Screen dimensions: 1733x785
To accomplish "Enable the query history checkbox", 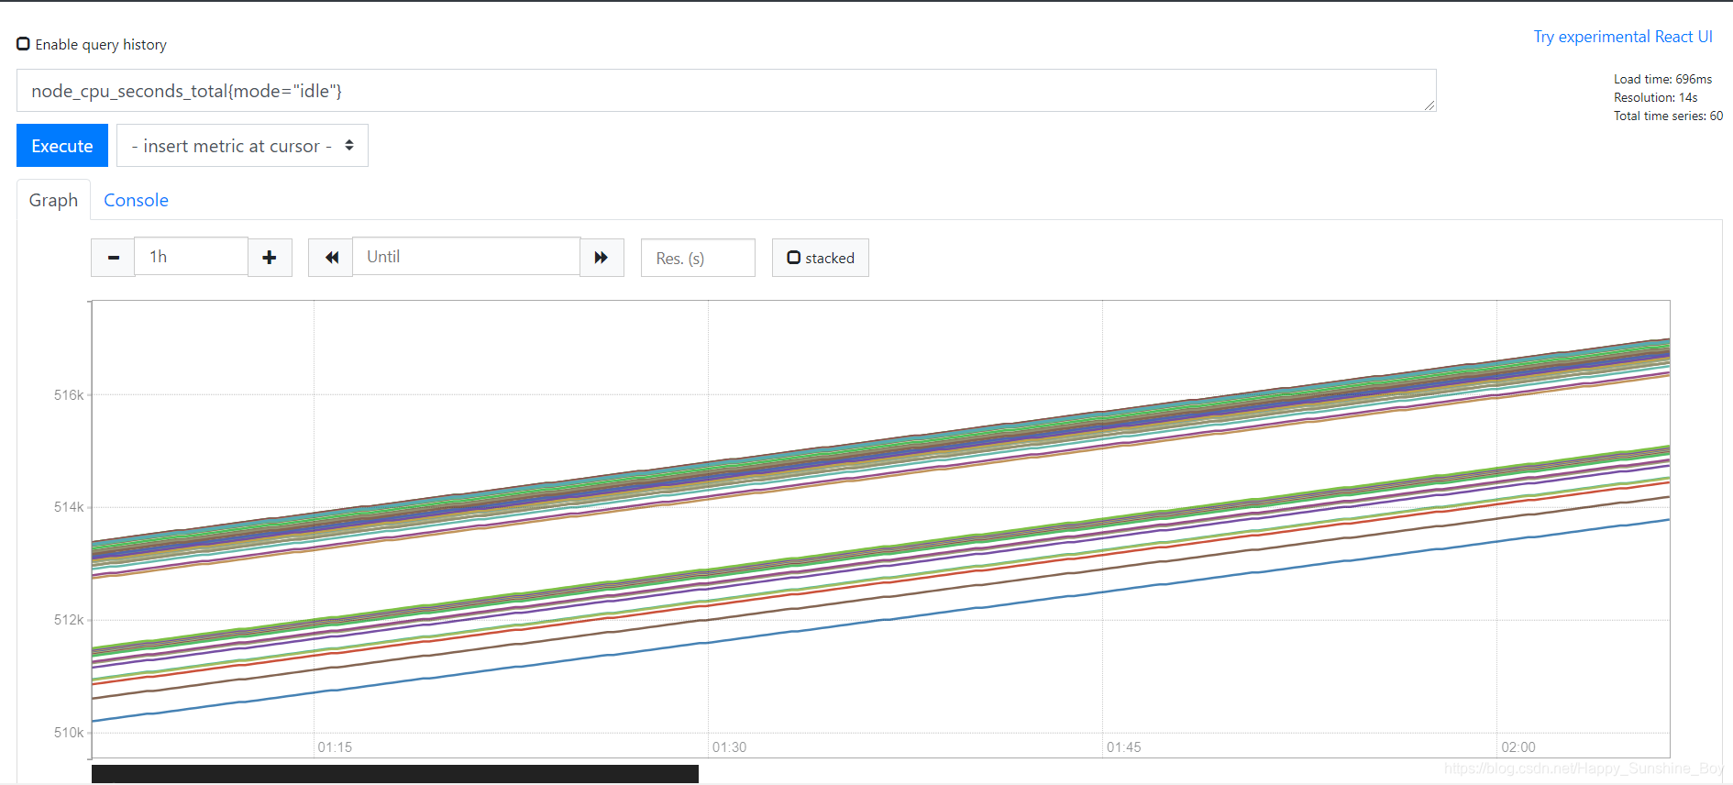I will tap(24, 44).
